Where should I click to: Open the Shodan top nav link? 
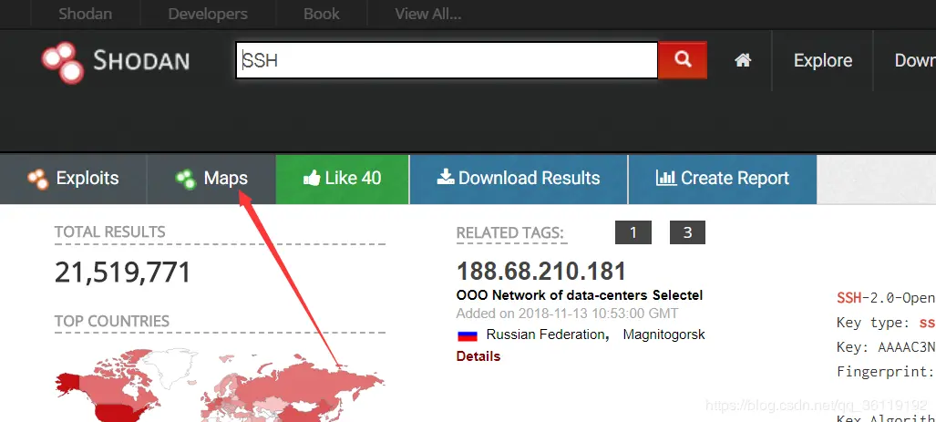tap(85, 14)
